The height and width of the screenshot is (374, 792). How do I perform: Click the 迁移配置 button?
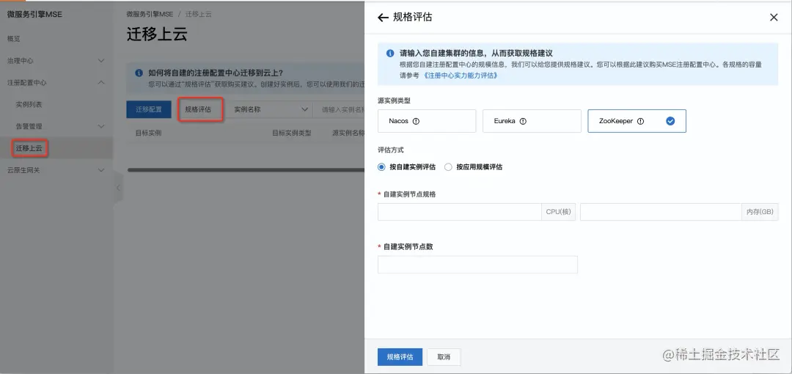coord(149,109)
